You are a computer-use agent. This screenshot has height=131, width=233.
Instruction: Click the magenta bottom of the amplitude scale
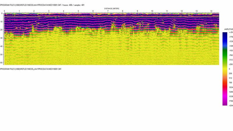click(225, 102)
